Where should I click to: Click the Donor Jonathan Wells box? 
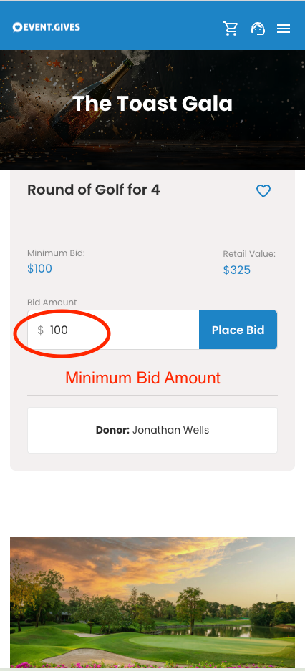pos(152,430)
